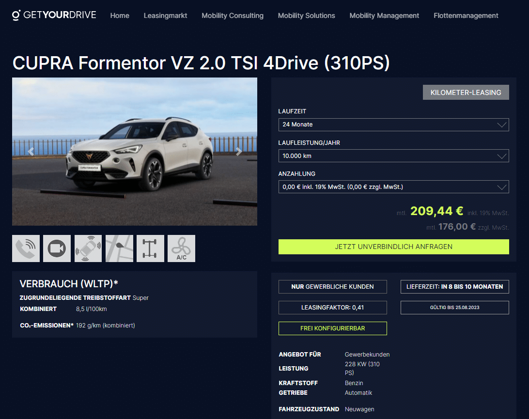Viewport: 529px width, 419px height.
Task: Open Mobility Solutions navigation item
Action: coord(306,16)
